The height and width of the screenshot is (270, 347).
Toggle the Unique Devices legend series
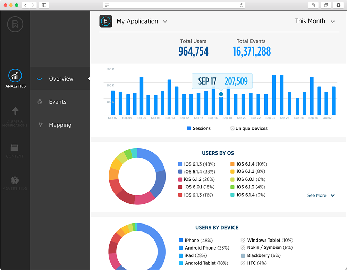point(248,128)
